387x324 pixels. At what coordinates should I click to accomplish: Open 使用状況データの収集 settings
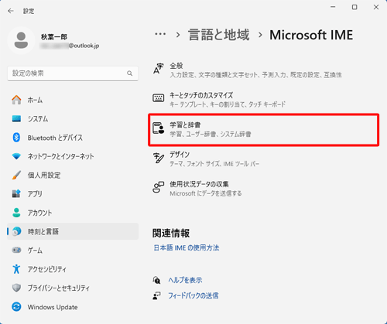pos(264,189)
